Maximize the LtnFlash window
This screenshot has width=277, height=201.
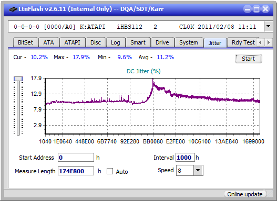tap(257, 9)
